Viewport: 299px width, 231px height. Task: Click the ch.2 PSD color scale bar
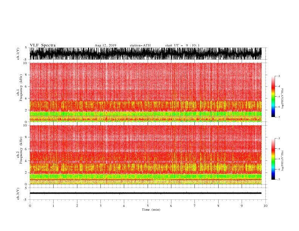tap(273, 159)
